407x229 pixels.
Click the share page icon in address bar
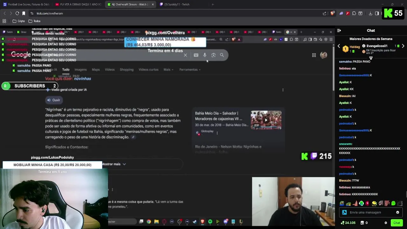[324, 13]
